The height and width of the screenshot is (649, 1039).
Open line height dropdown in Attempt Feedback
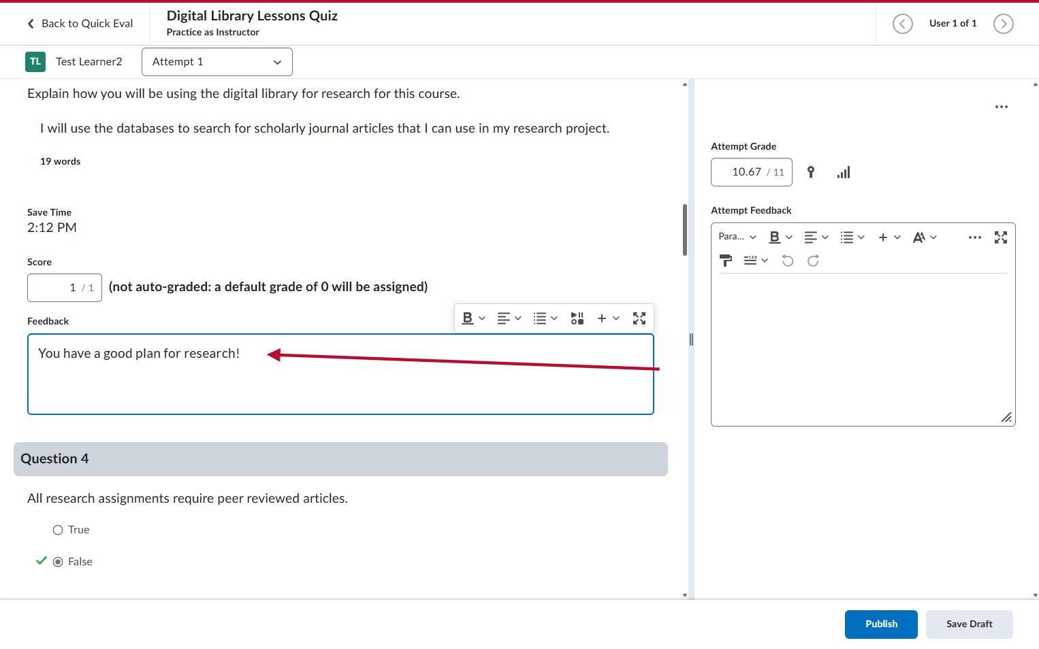pyautogui.click(x=756, y=261)
